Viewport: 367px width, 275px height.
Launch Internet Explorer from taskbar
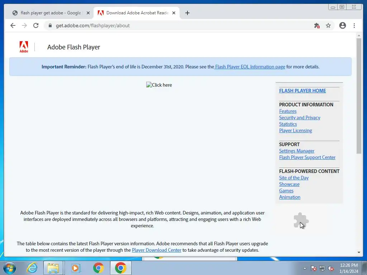coord(32,268)
